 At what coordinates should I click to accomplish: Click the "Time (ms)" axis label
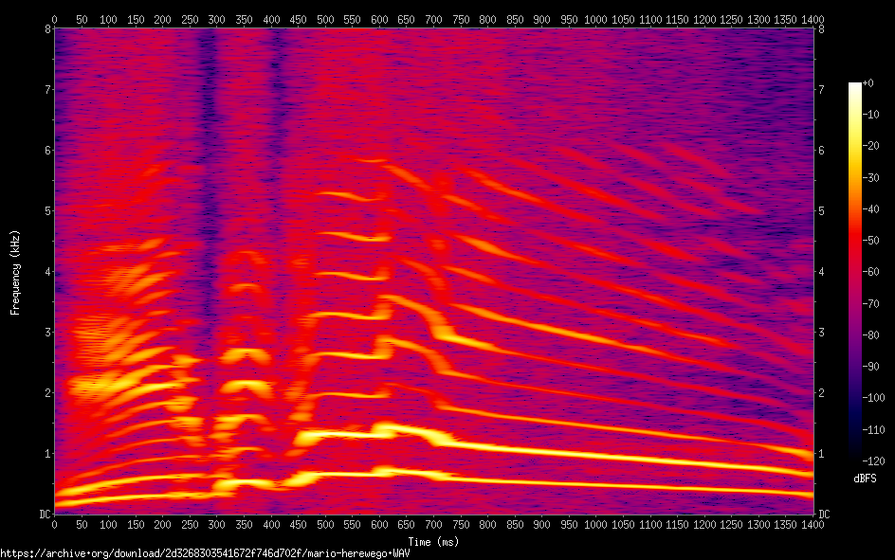tap(433, 542)
